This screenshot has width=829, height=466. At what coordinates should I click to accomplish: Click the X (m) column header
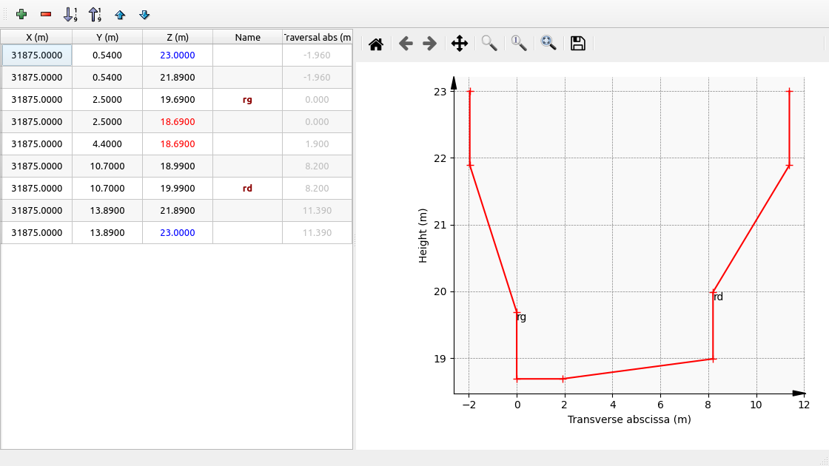click(37, 37)
